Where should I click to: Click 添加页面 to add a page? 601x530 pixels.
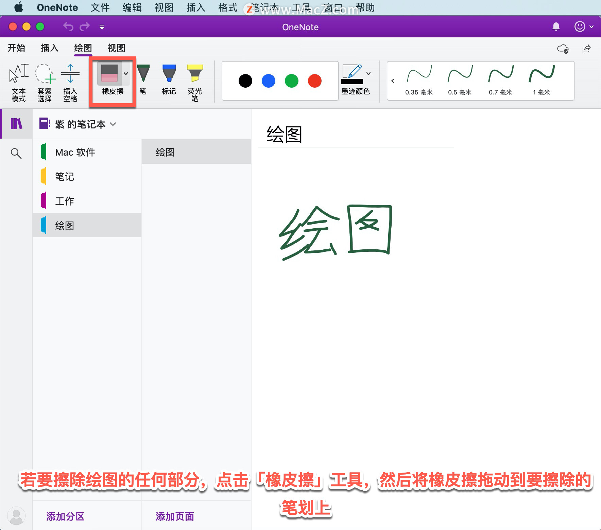point(175,516)
